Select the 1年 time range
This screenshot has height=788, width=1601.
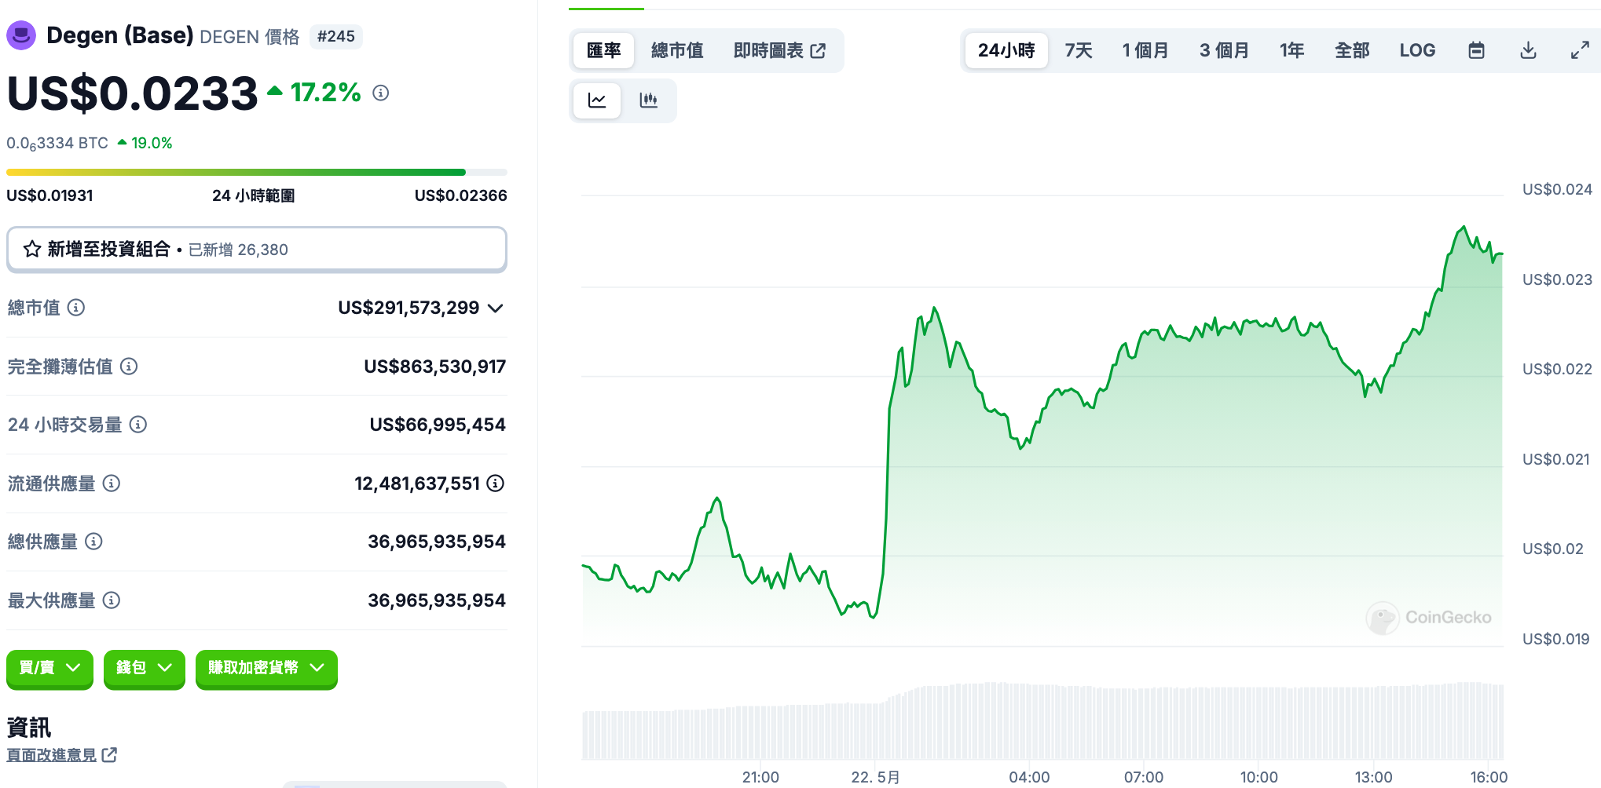(1291, 50)
